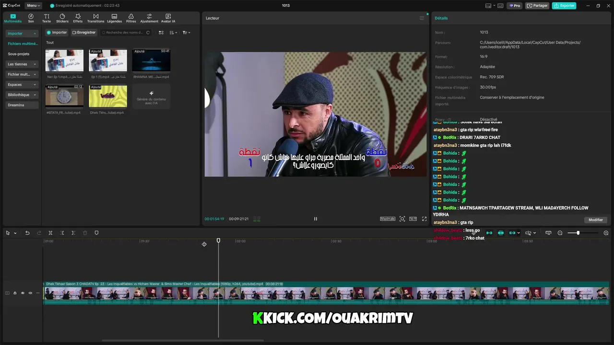
Task: Select the yellow Dhek Tkhs...mp4 thumbnail
Action: (108, 96)
